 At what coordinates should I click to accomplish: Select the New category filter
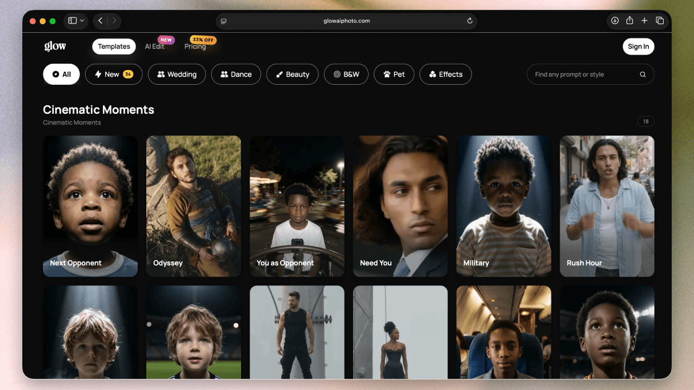(x=114, y=74)
